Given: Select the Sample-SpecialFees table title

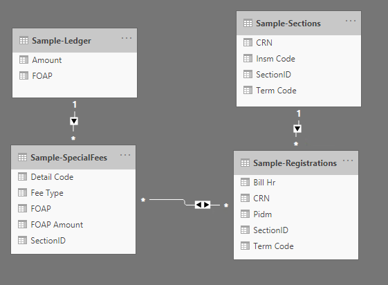Looking at the screenshot, I should (x=68, y=158).
